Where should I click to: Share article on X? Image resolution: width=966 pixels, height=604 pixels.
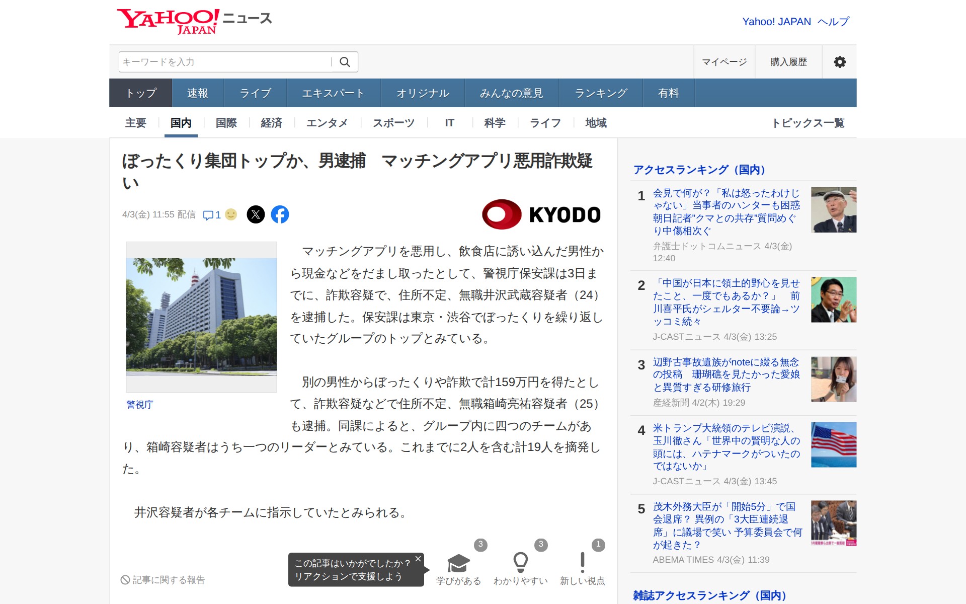pyautogui.click(x=256, y=215)
